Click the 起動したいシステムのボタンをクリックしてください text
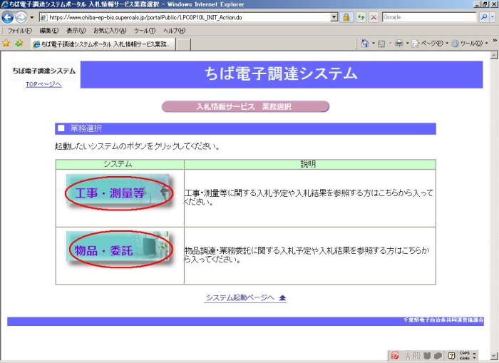 (x=137, y=146)
